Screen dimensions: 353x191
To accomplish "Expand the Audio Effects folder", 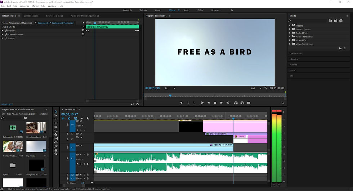I will click(x=290, y=33).
